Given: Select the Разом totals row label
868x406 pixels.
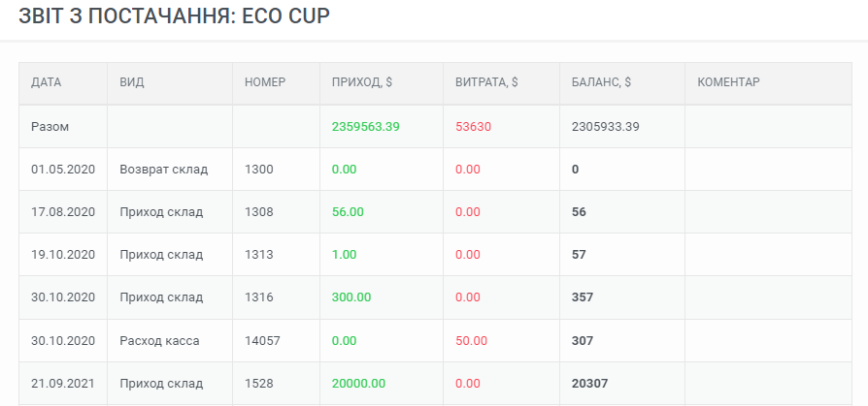Looking at the screenshot, I should pos(50,127).
